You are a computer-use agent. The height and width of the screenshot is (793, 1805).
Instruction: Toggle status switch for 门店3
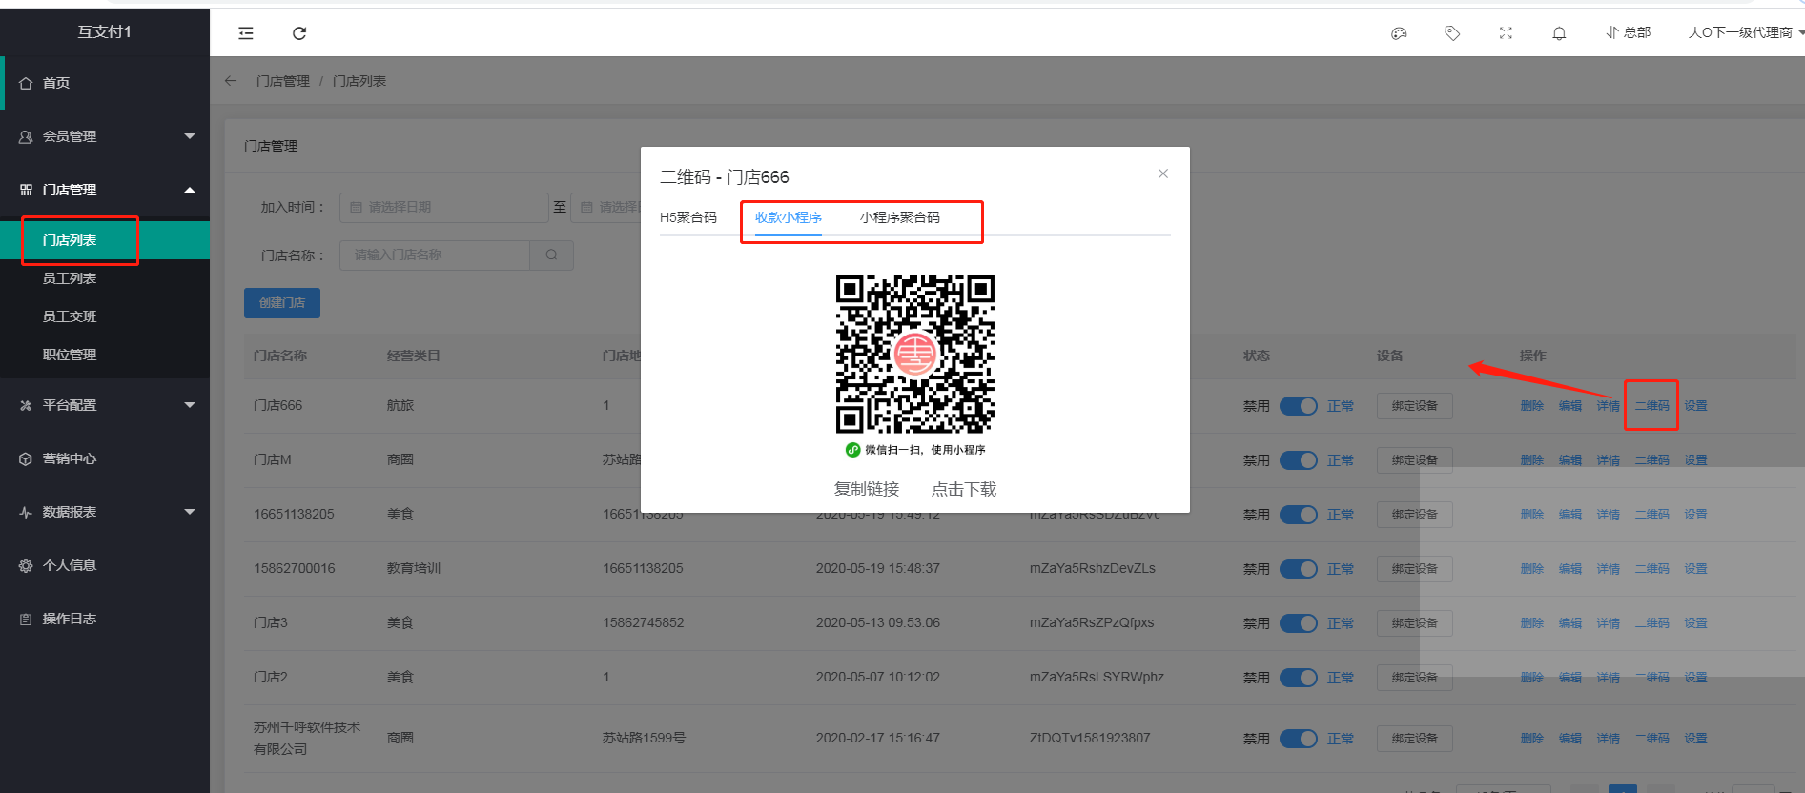point(1299,622)
